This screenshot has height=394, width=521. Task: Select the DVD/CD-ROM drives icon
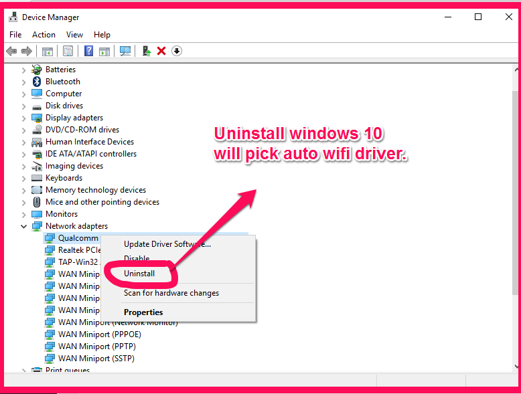37,130
